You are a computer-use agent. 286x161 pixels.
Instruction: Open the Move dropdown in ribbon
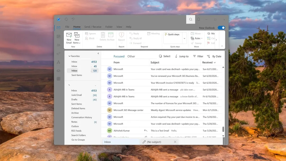click(x=196, y=34)
